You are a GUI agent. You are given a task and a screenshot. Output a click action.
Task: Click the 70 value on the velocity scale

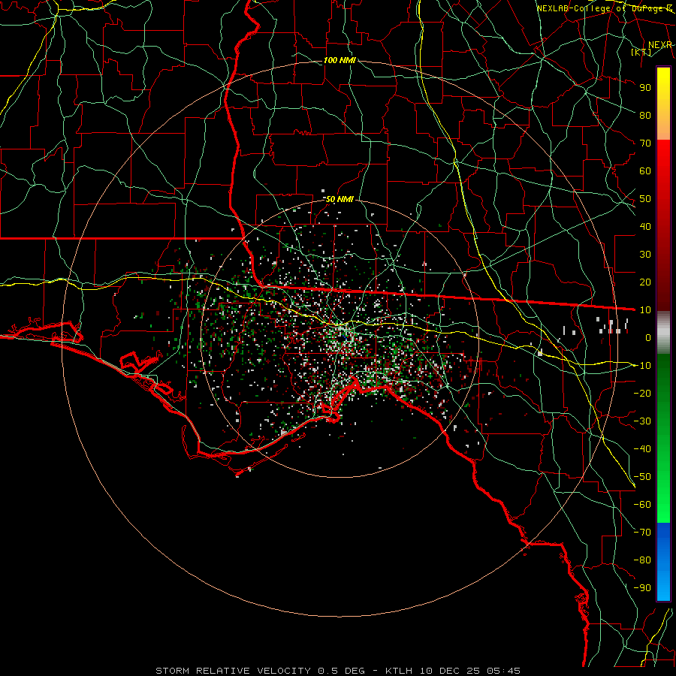(x=645, y=143)
